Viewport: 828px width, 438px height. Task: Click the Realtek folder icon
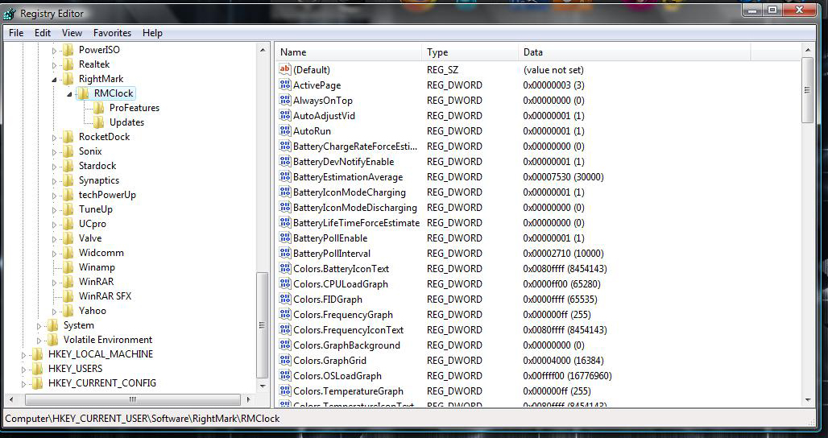point(68,64)
